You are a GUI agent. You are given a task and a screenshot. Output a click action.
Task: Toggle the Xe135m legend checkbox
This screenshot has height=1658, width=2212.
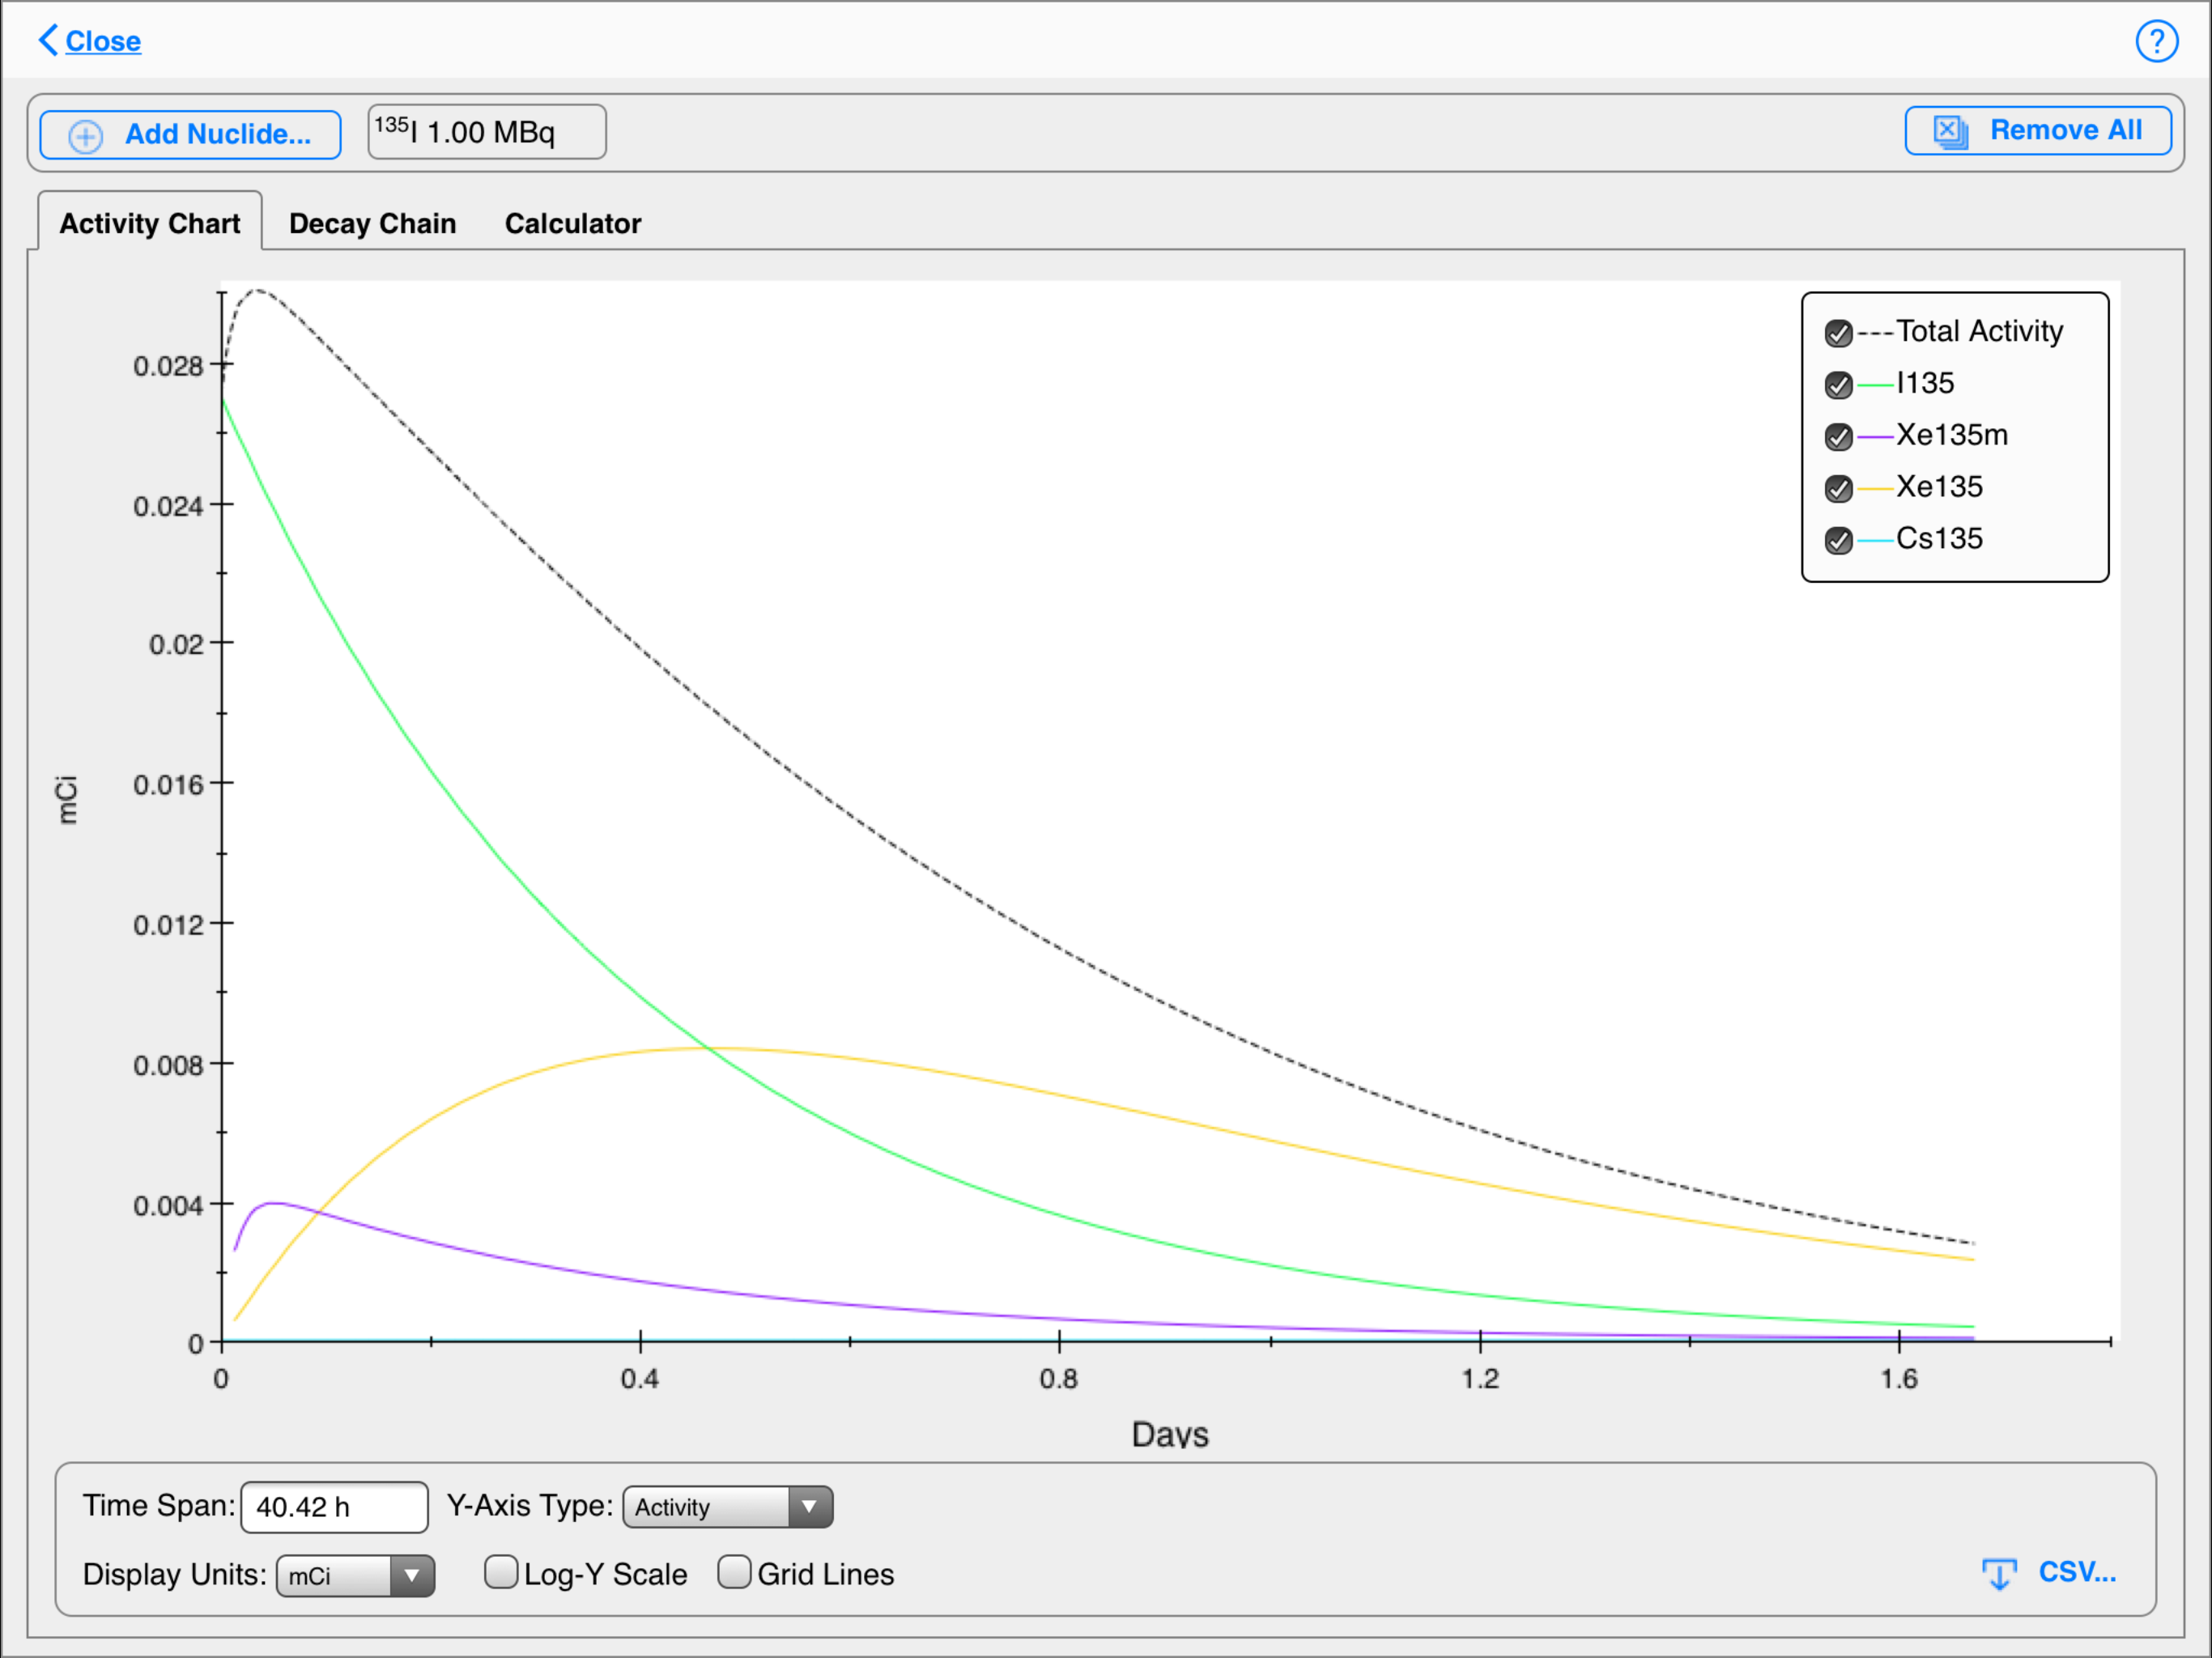(x=1838, y=437)
